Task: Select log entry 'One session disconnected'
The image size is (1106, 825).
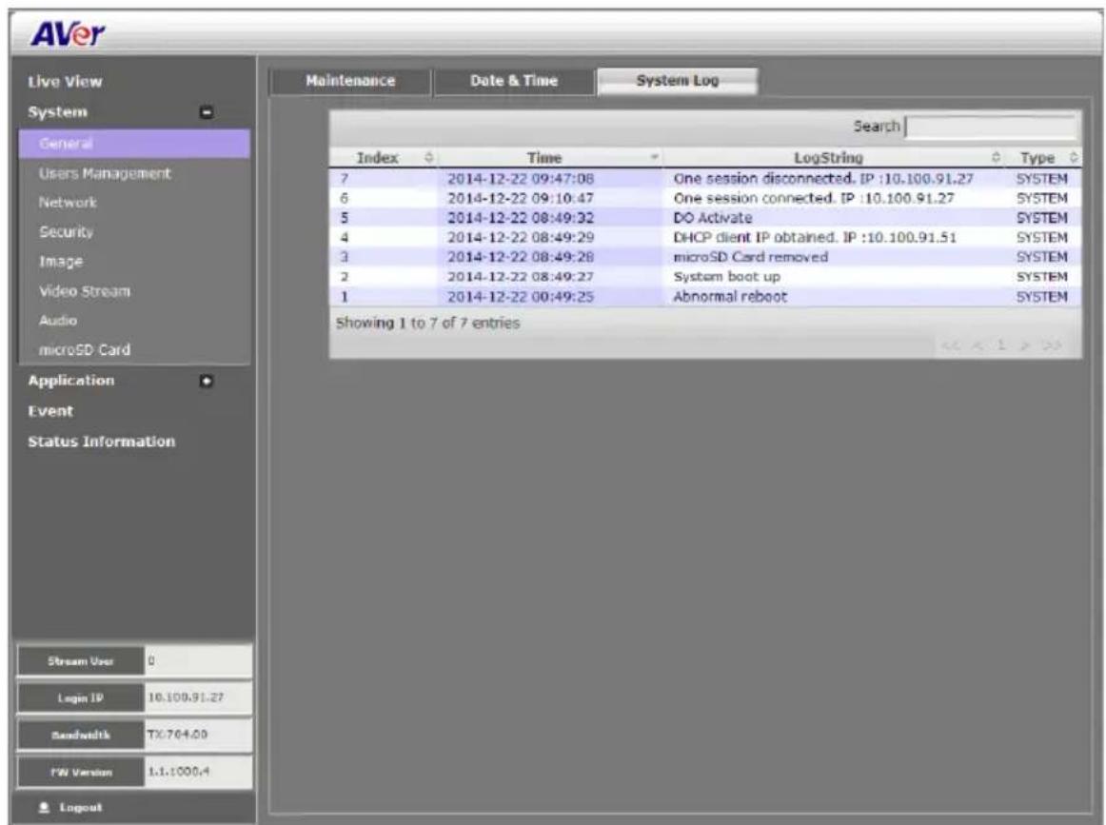Action: click(x=705, y=178)
